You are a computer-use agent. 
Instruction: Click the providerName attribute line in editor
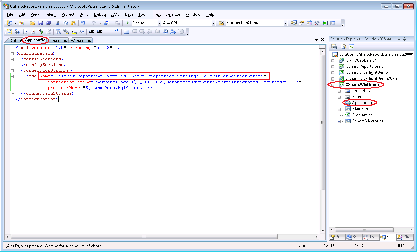[x=100, y=88]
